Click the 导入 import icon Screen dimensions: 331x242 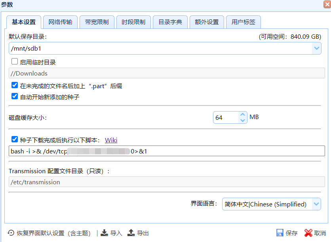pos(104,233)
